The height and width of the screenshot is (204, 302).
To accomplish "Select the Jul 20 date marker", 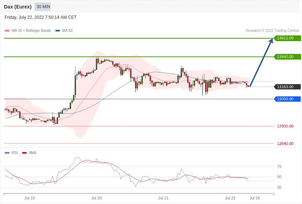I will point(97,198).
